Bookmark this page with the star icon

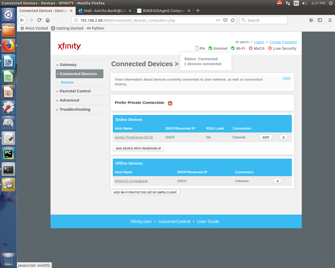point(233,20)
